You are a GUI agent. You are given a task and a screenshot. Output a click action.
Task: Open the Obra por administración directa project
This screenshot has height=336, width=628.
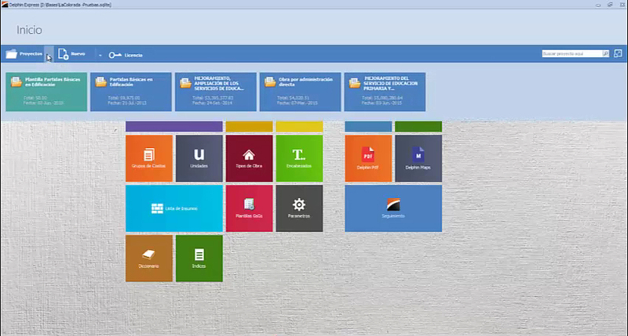pos(300,92)
